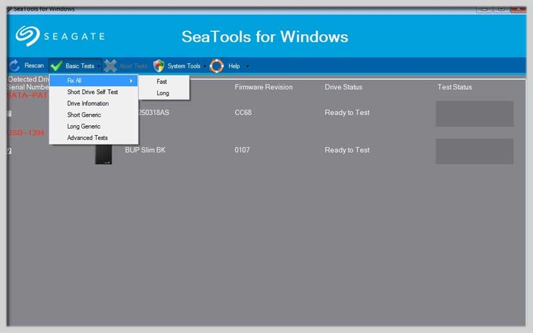Click the Basic Tests toolbar button
The image size is (533, 333).
(75, 66)
